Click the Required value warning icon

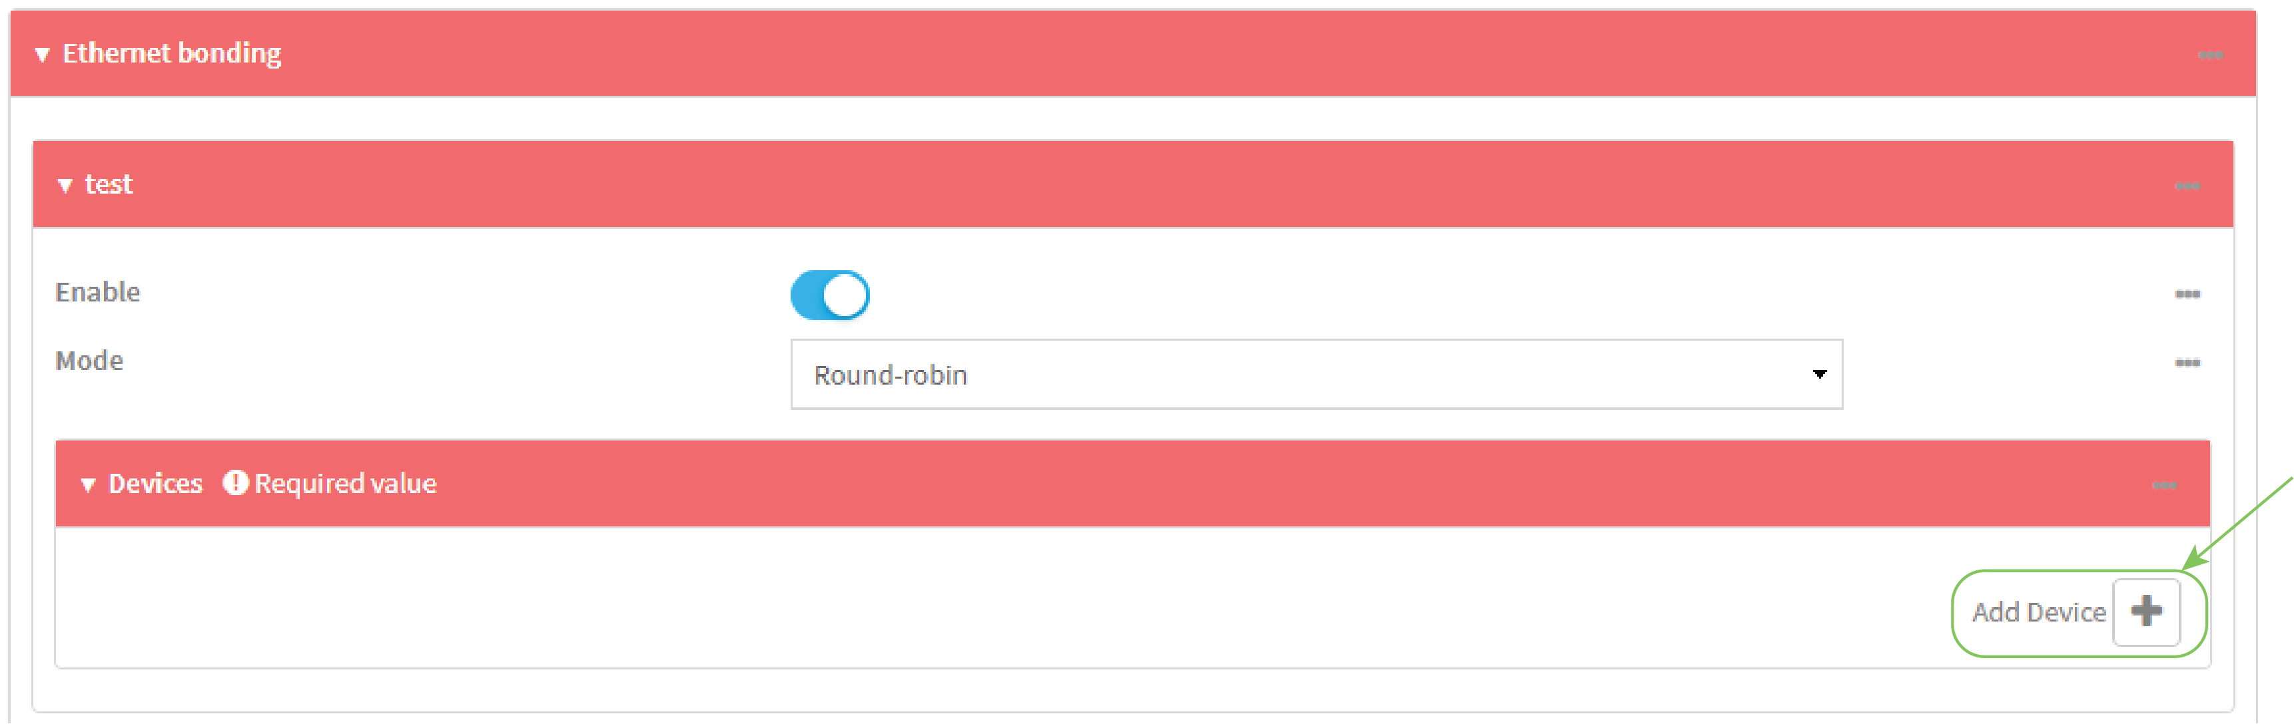[235, 483]
